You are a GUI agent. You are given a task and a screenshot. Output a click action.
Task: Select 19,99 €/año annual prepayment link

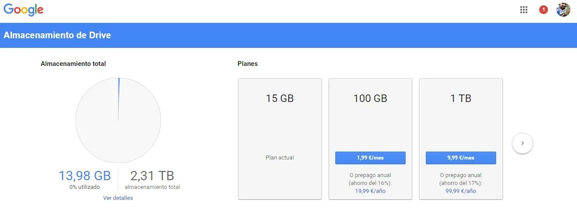coord(370,191)
